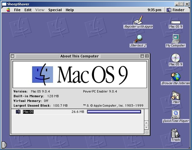This screenshot has height=150, width=192.
Task: Select the Mail desktop icon
Action: (x=176, y=97)
